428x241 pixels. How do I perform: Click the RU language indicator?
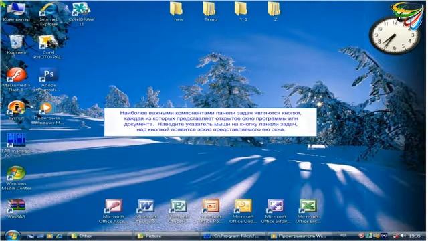pos(342,235)
